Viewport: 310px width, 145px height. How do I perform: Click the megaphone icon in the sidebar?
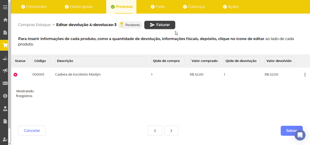coord(5,70)
